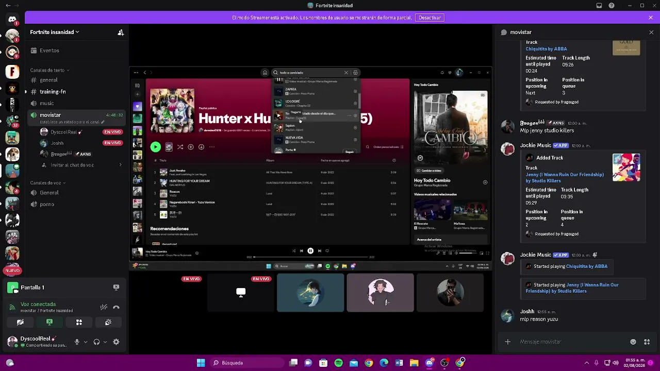Edit the movistar channel status pencil

coord(103,122)
